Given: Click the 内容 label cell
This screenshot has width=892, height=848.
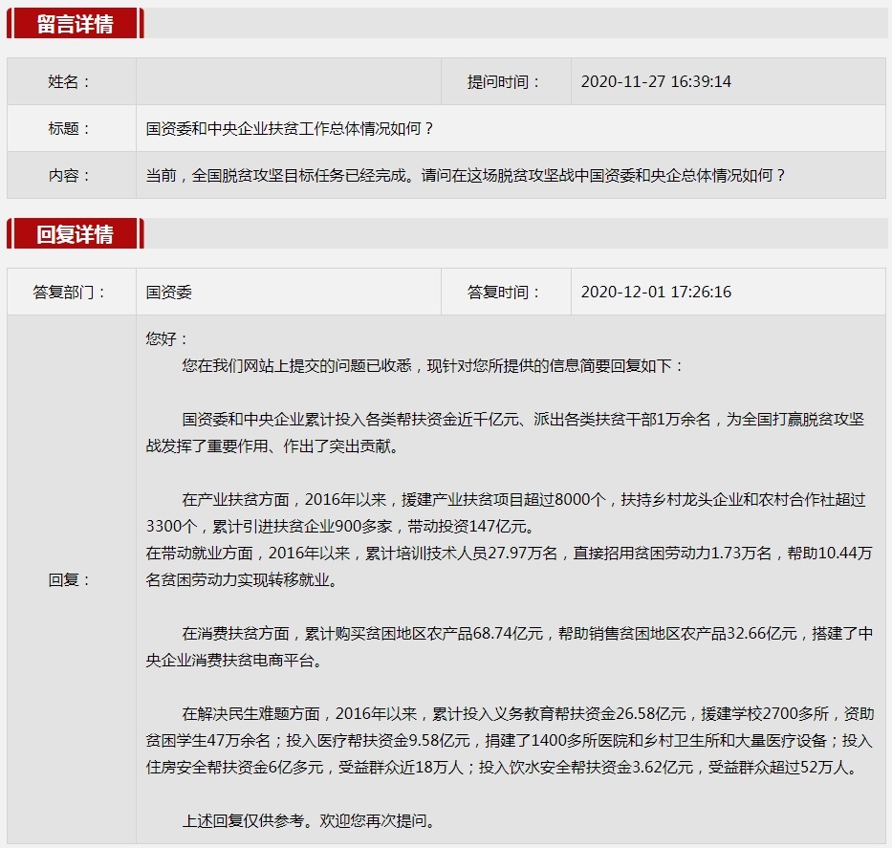Looking at the screenshot, I should pos(71,176).
